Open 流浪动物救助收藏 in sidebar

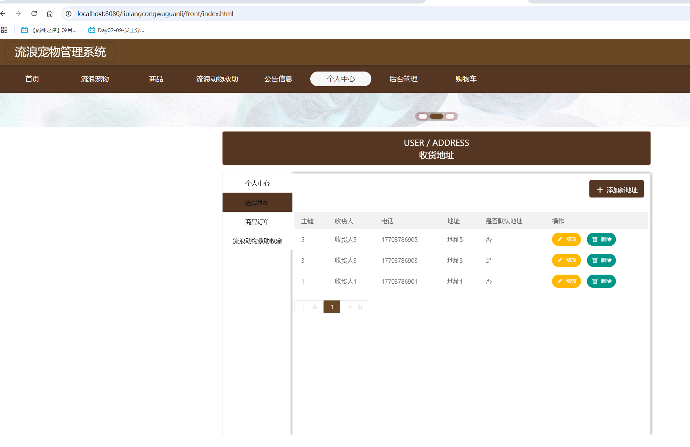[257, 241]
